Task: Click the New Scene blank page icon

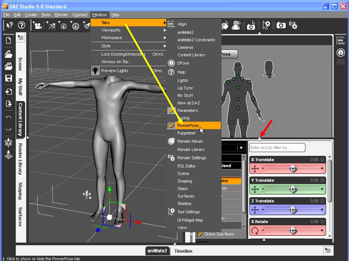Action: [x=9, y=40]
